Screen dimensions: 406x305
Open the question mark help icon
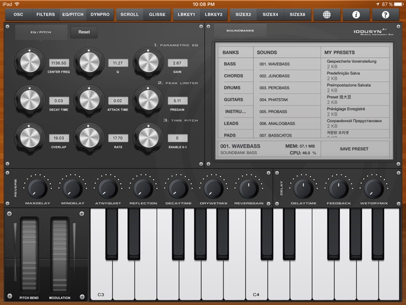click(385, 15)
